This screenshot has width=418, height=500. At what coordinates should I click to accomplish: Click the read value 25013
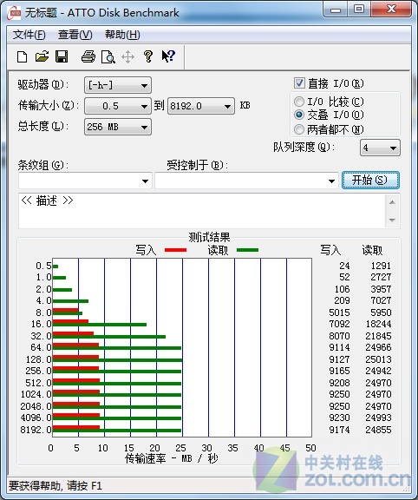click(378, 359)
